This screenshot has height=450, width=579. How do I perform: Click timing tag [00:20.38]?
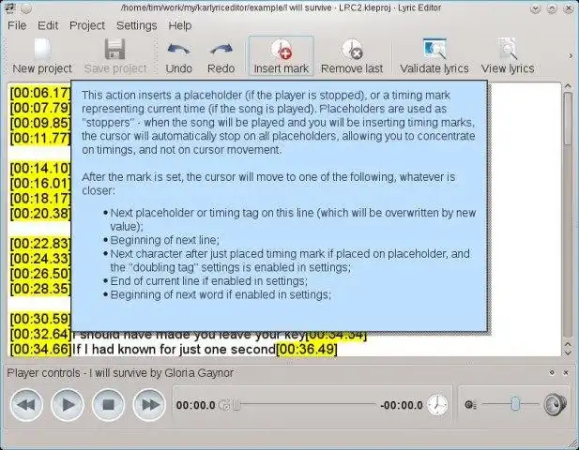(x=40, y=214)
